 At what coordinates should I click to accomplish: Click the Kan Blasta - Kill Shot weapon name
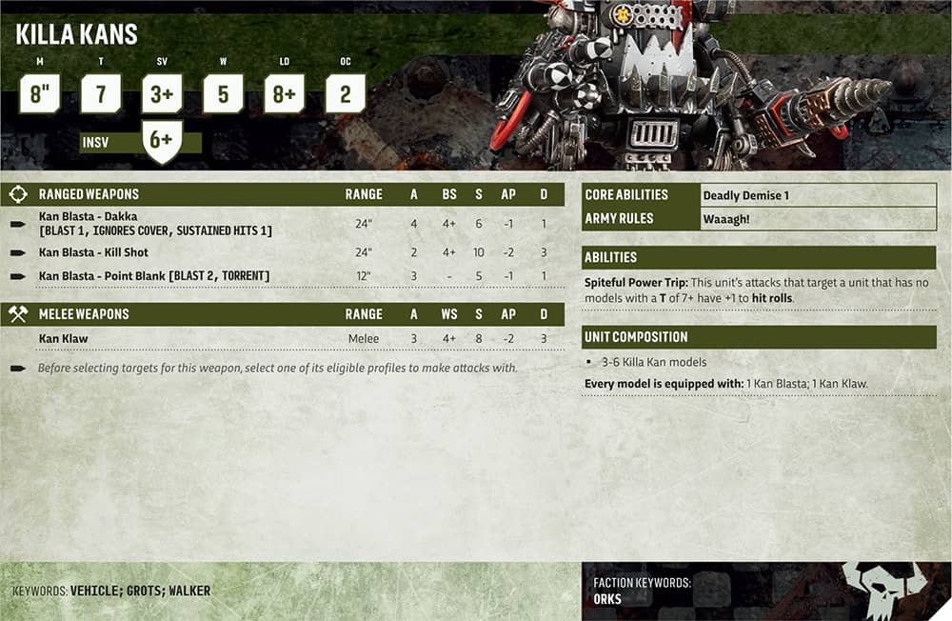point(93,252)
